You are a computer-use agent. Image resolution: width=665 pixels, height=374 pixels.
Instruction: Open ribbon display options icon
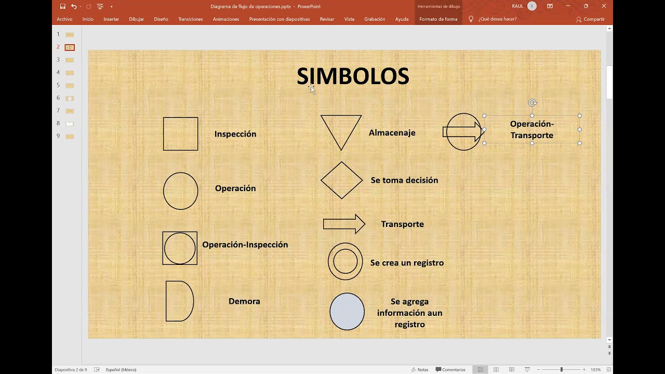click(550, 6)
